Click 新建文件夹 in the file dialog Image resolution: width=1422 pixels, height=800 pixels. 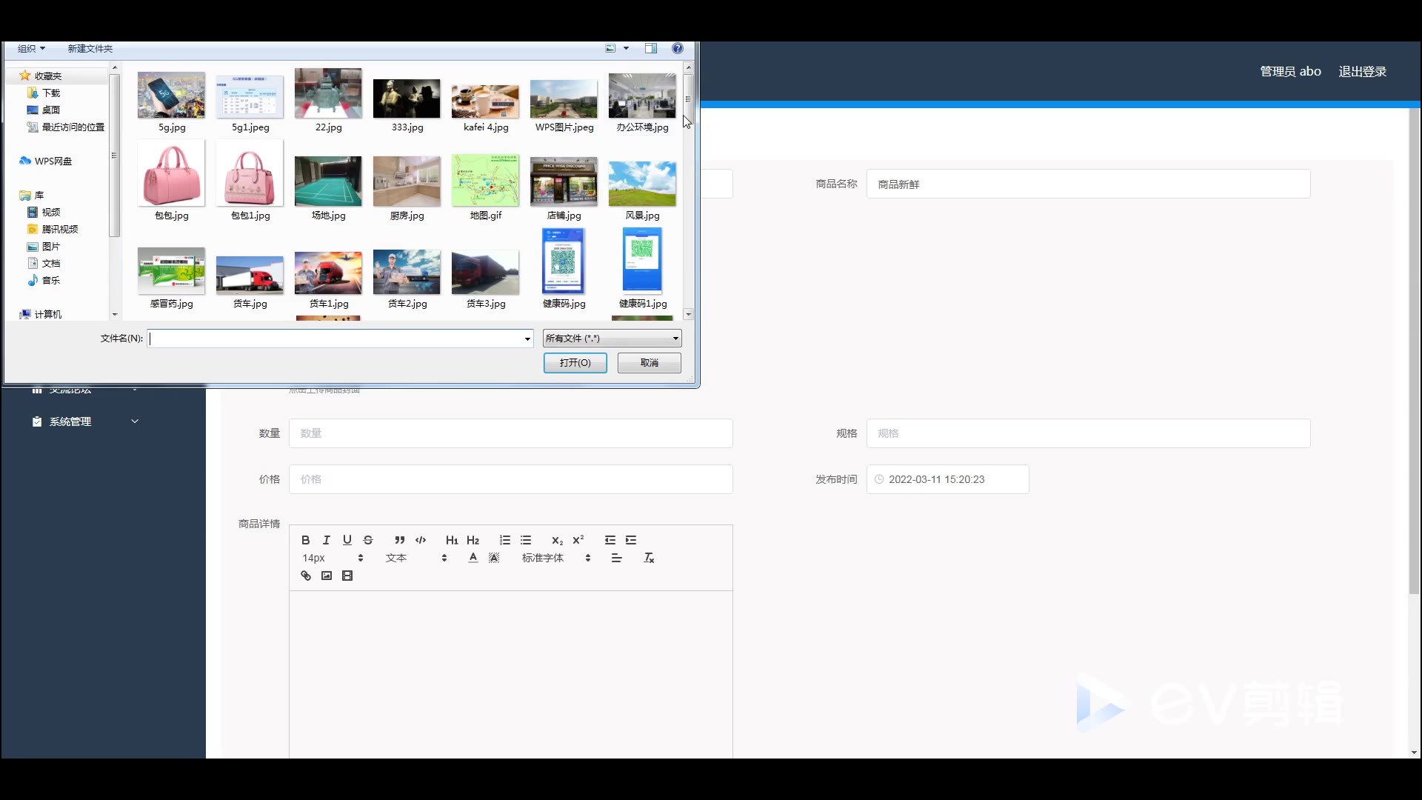90,48
